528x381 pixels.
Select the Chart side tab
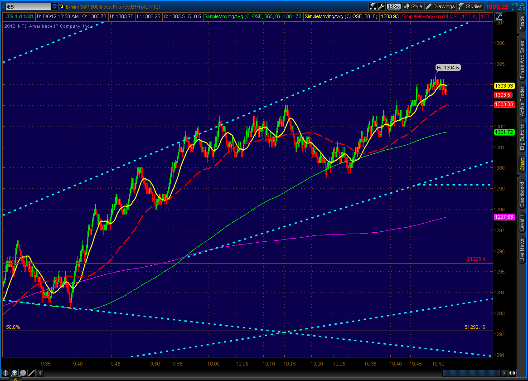(x=522, y=164)
